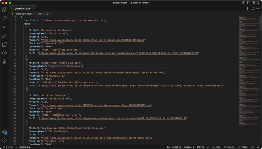
Task: Open Go to Line via Ln 16, Col 48
Action: (174, 147)
